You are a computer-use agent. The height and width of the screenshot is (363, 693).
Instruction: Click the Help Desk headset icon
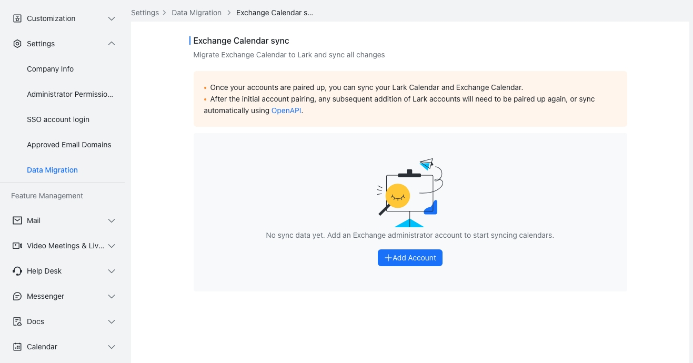click(x=17, y=271)
